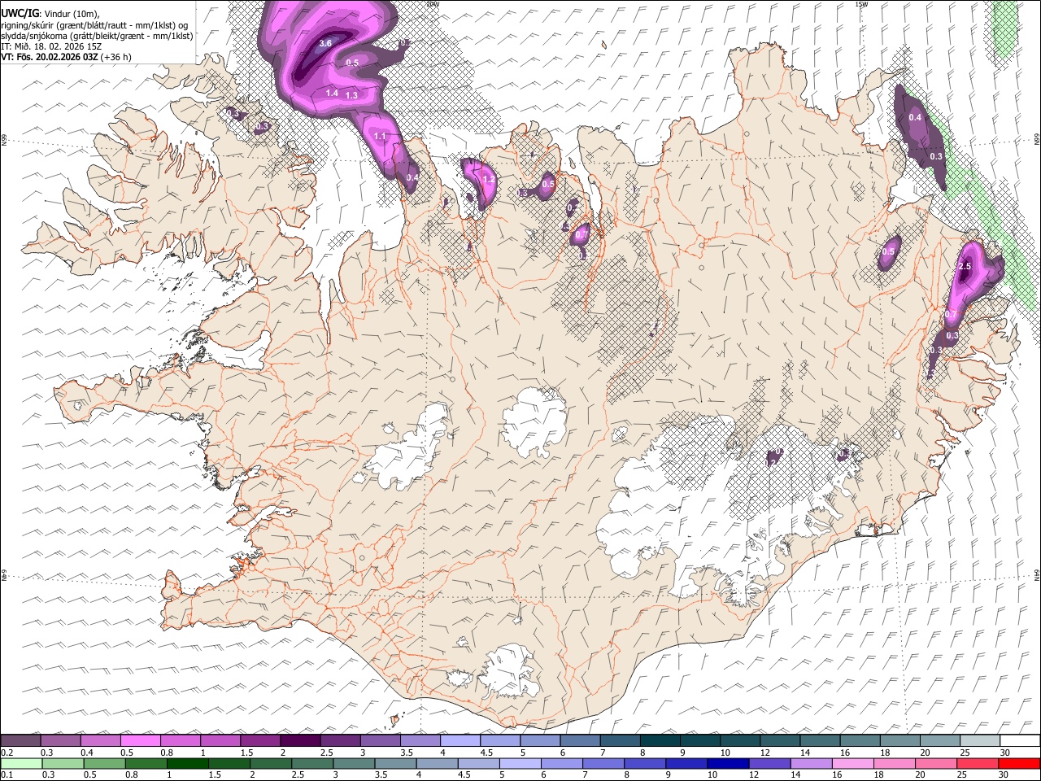The height and width of the screenshot is (781, 1041).
Task: Click the 1.1 precipitation value label
Action: click(380, 137)
